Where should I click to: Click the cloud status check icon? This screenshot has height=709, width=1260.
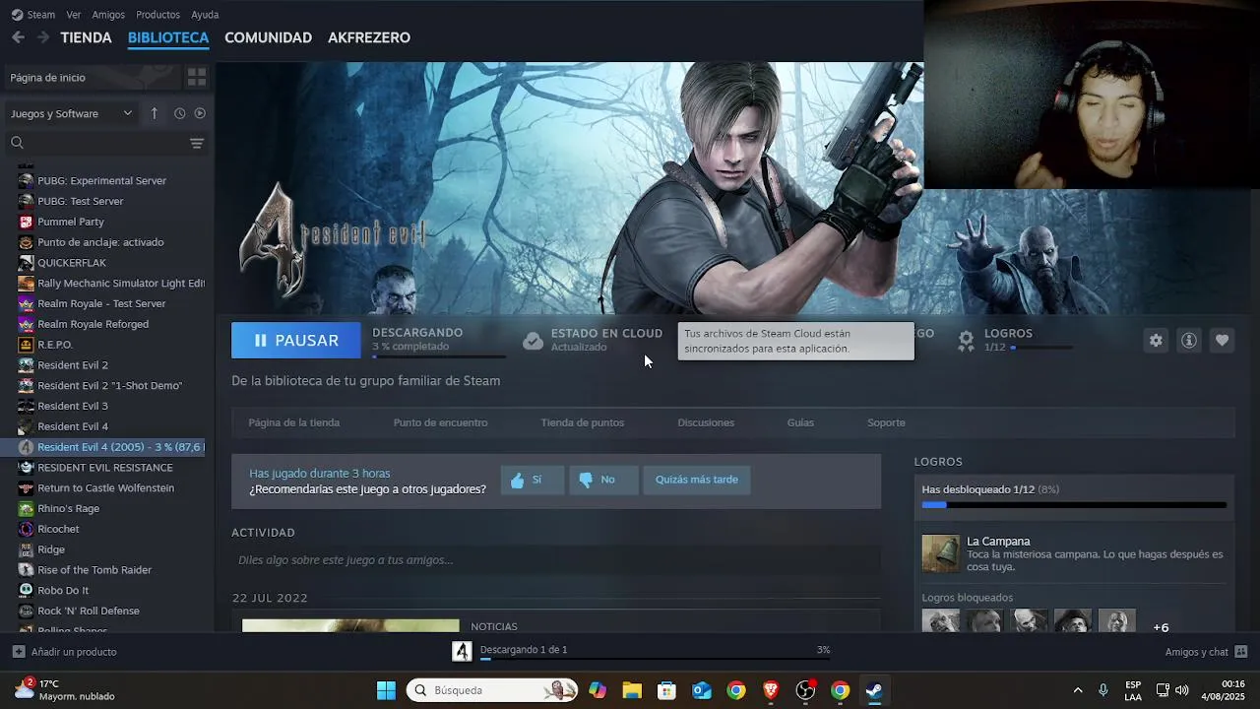[x=533, y=341]
